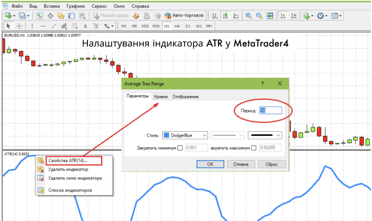Switch to the Отображение tab
The width and height of the screenshot is (372, 221).
tap(185, 97)
